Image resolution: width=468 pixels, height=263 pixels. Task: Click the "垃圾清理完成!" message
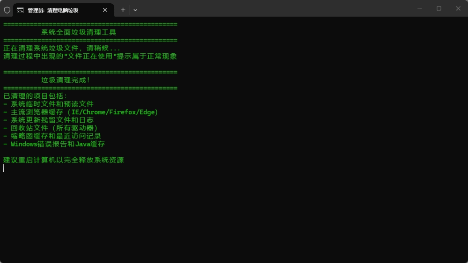click(66, 80)
